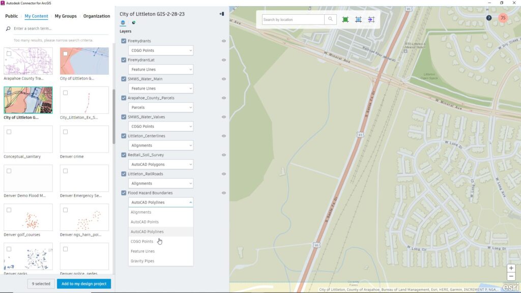Choose Gravity Pipes from the open list
Viewport: 521px width, 293px height.
click(x=160, y=261)
